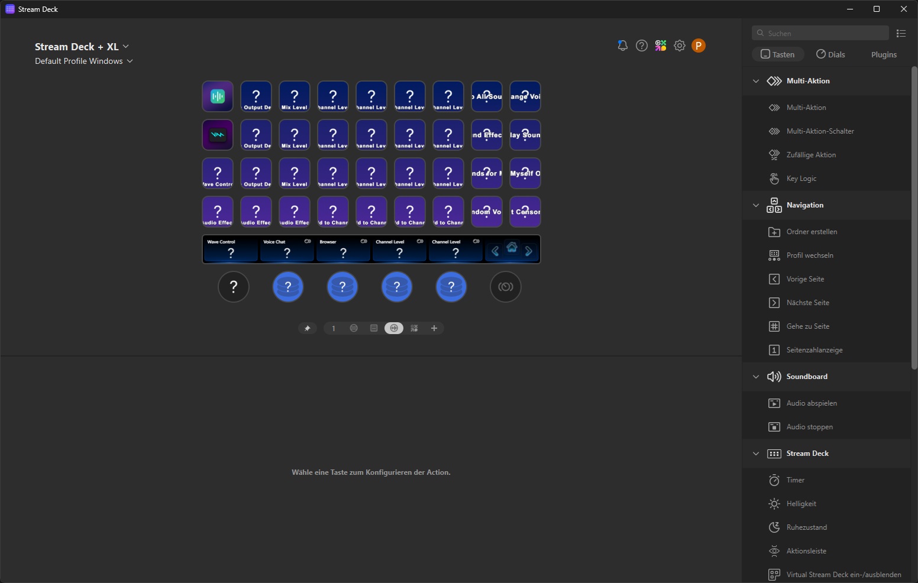This screenshot has width=918, height=583.
Task: Switch to the highlighted waveform page
Action: 394,328
